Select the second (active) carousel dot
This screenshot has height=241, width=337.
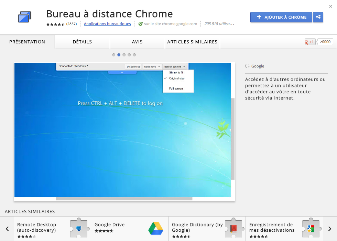(119, 55)
